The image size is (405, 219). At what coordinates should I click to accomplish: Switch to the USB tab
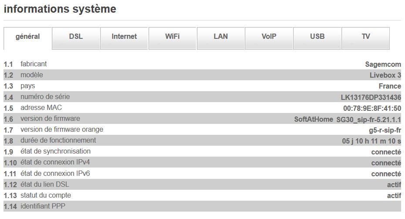tap(317, 37)
